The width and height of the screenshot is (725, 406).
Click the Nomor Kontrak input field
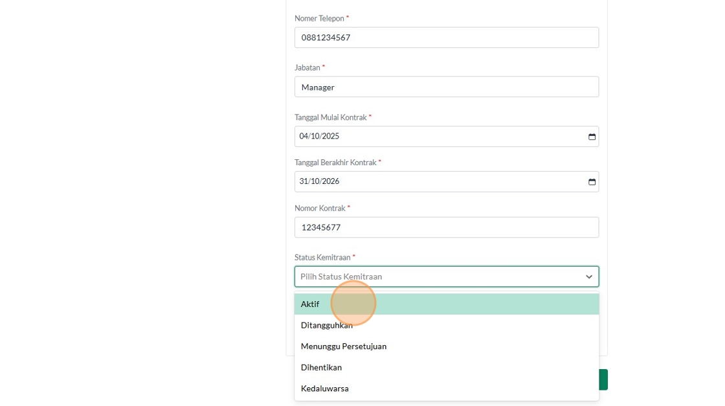point(447,227)
